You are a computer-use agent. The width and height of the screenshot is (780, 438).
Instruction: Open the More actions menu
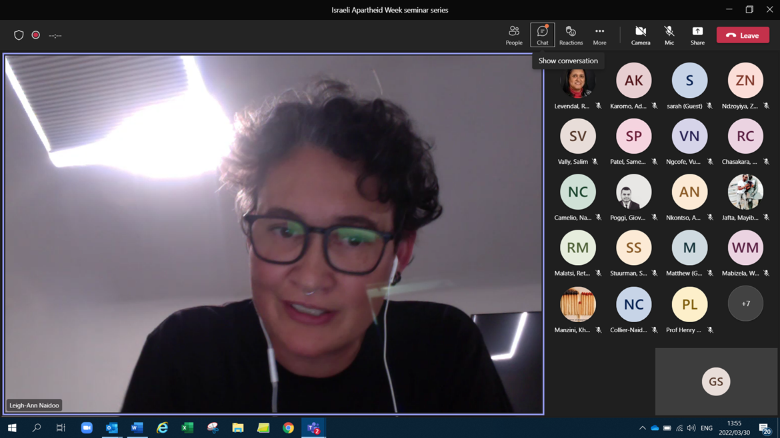[x=599, y=35]
